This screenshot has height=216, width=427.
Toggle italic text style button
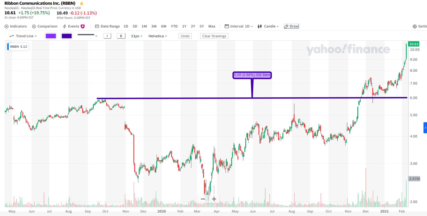tap(107, 36)
